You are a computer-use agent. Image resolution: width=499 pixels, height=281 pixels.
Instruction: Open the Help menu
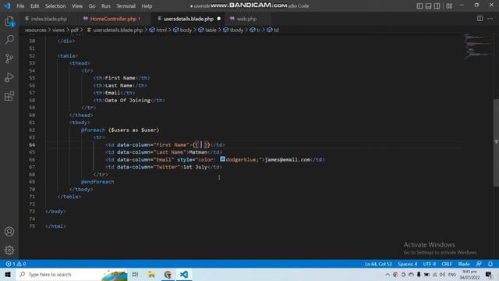pyautogui.click(x=147, y=6)
